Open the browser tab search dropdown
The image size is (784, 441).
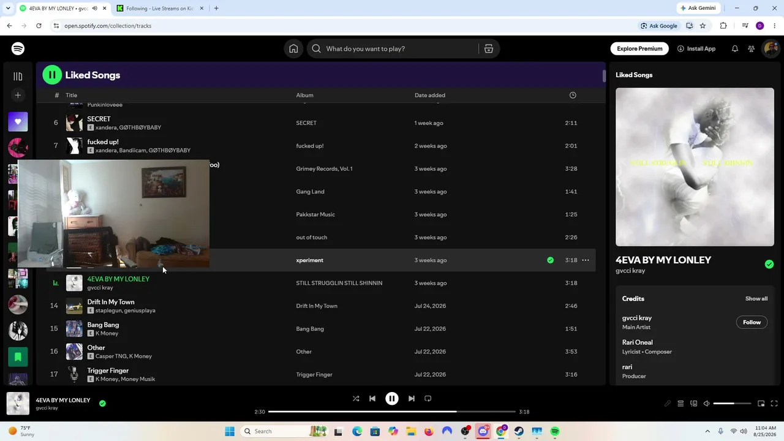click(x=8, y=9)
